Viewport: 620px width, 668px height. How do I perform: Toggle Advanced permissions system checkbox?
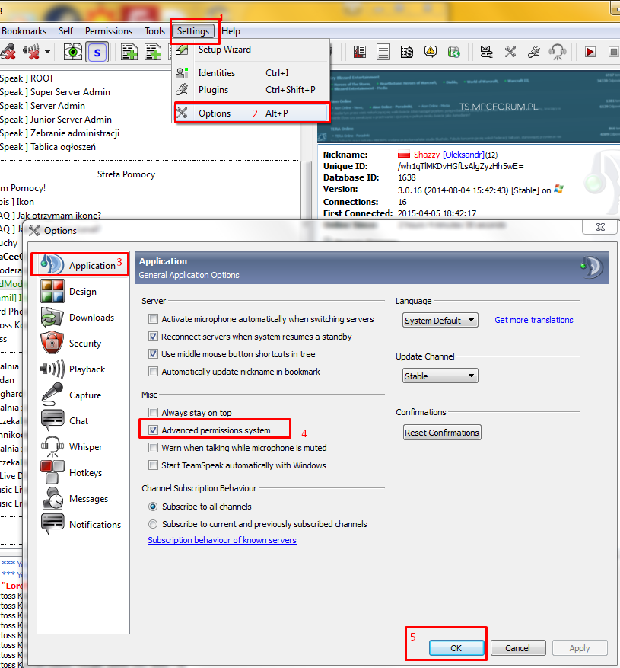click(x=153, y=430)
